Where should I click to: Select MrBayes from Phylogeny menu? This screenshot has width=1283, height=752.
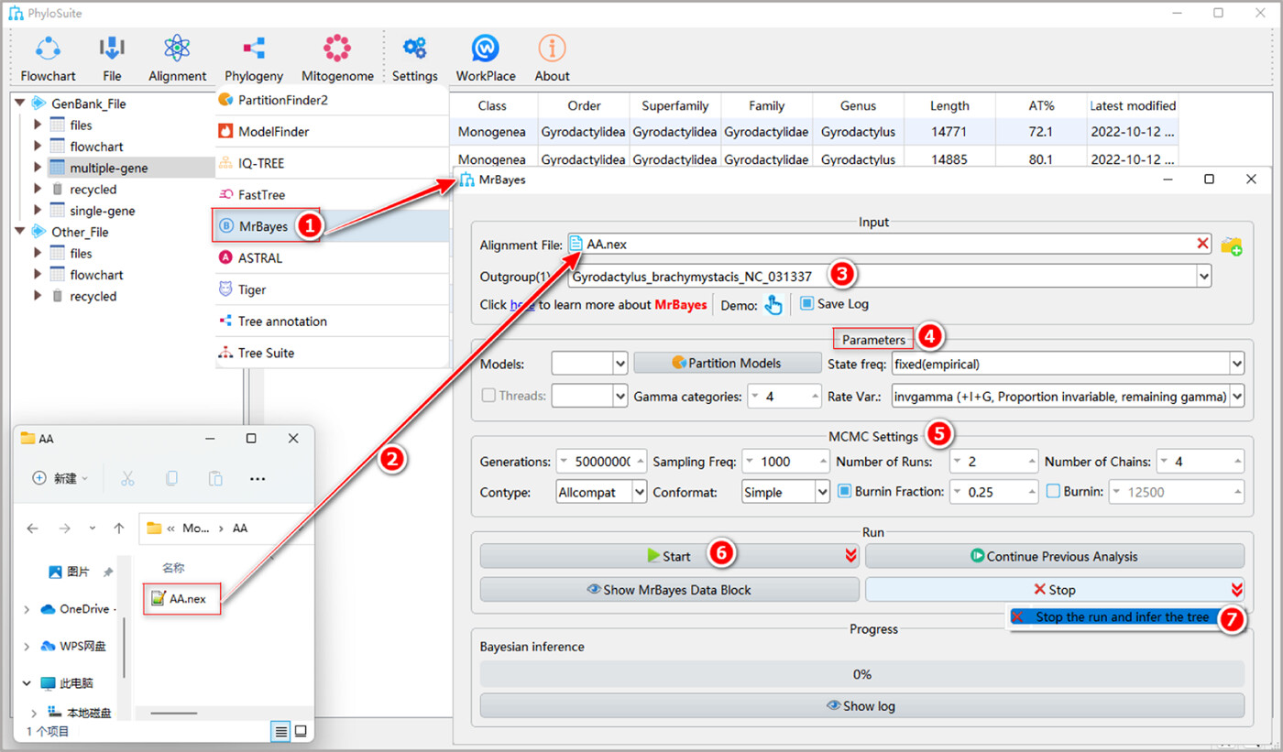(x=332, y=226)
